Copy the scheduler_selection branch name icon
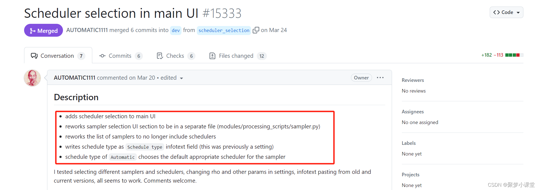 tap(256, 30)
